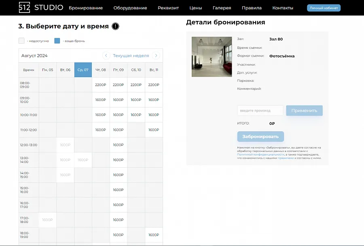The image size is (364, 246).
Task: Open the правилами link in the consent text
Action: 286,158
